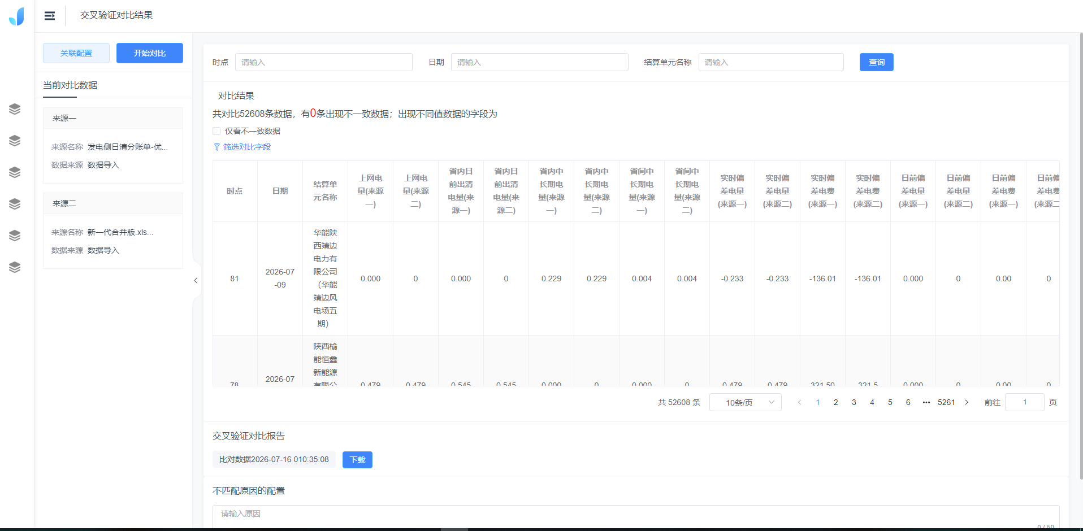The height and width of the screenshot is (531, 1083).
Task: Click the 上网电量(来源一) column header
Action: pos(370,191)
